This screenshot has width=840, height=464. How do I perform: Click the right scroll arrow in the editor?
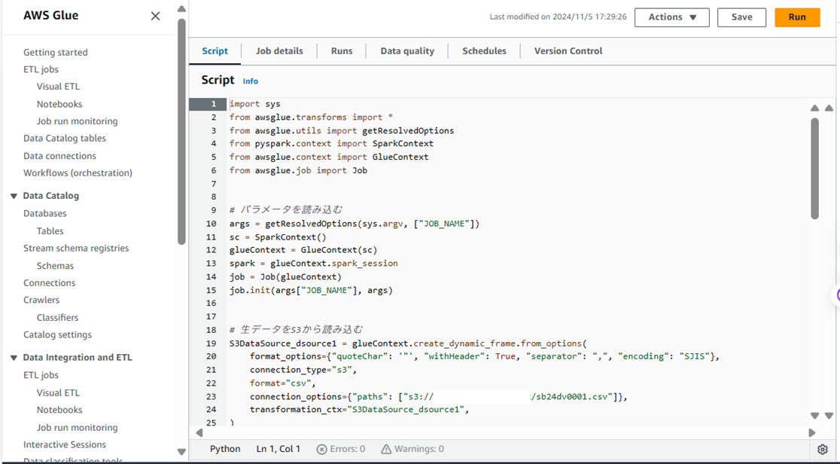812,432
